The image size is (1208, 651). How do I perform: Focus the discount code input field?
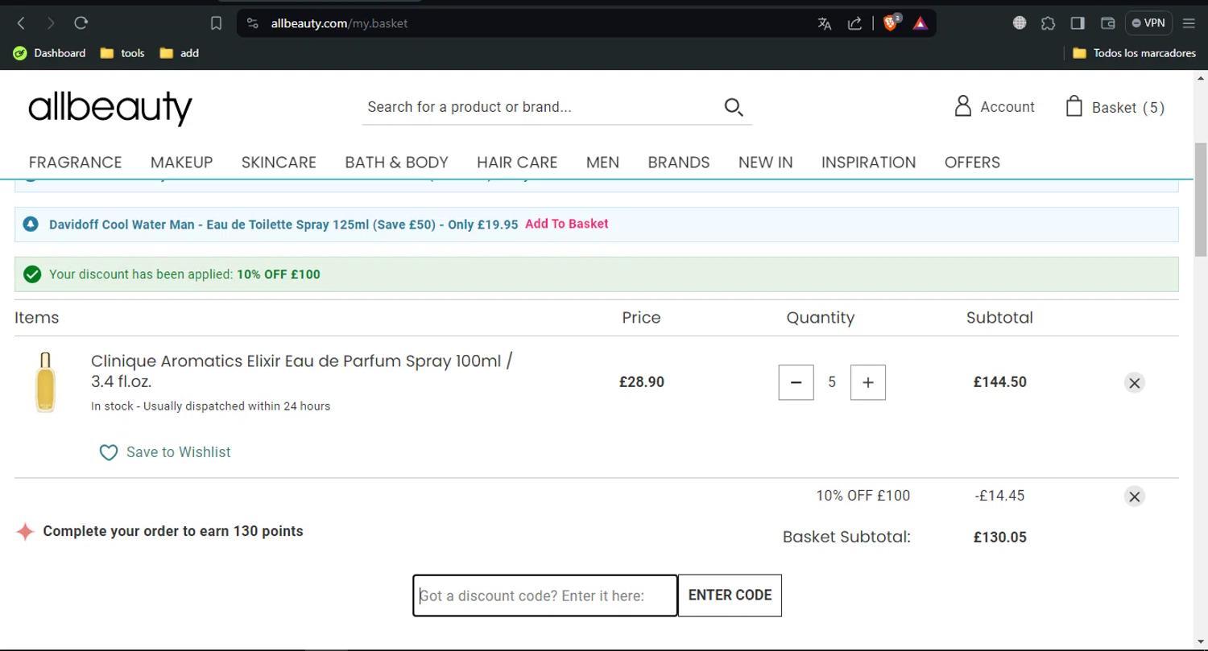click(545, 595)
